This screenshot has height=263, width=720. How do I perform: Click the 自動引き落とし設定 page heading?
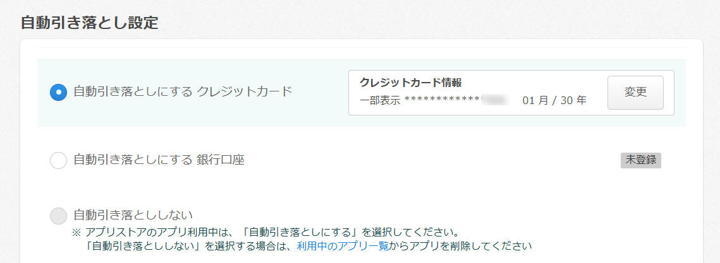tap(89, 23)
